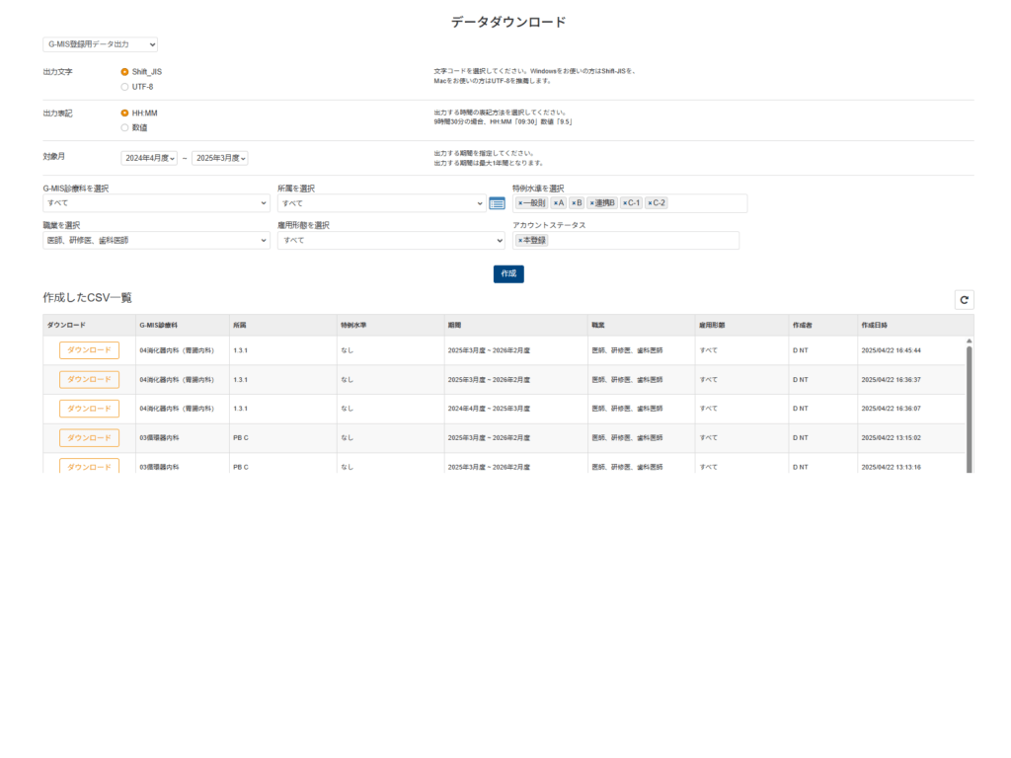Remove the C-2 tag via its x
Screen dimensions: 1011x758
(650, 203)
